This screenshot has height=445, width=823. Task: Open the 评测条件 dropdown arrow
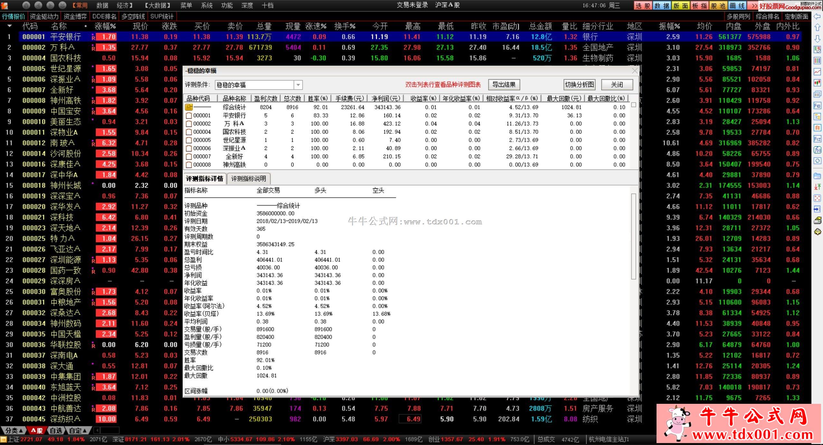click(298, 85)
